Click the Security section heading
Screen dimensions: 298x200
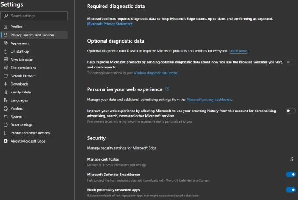96,138
